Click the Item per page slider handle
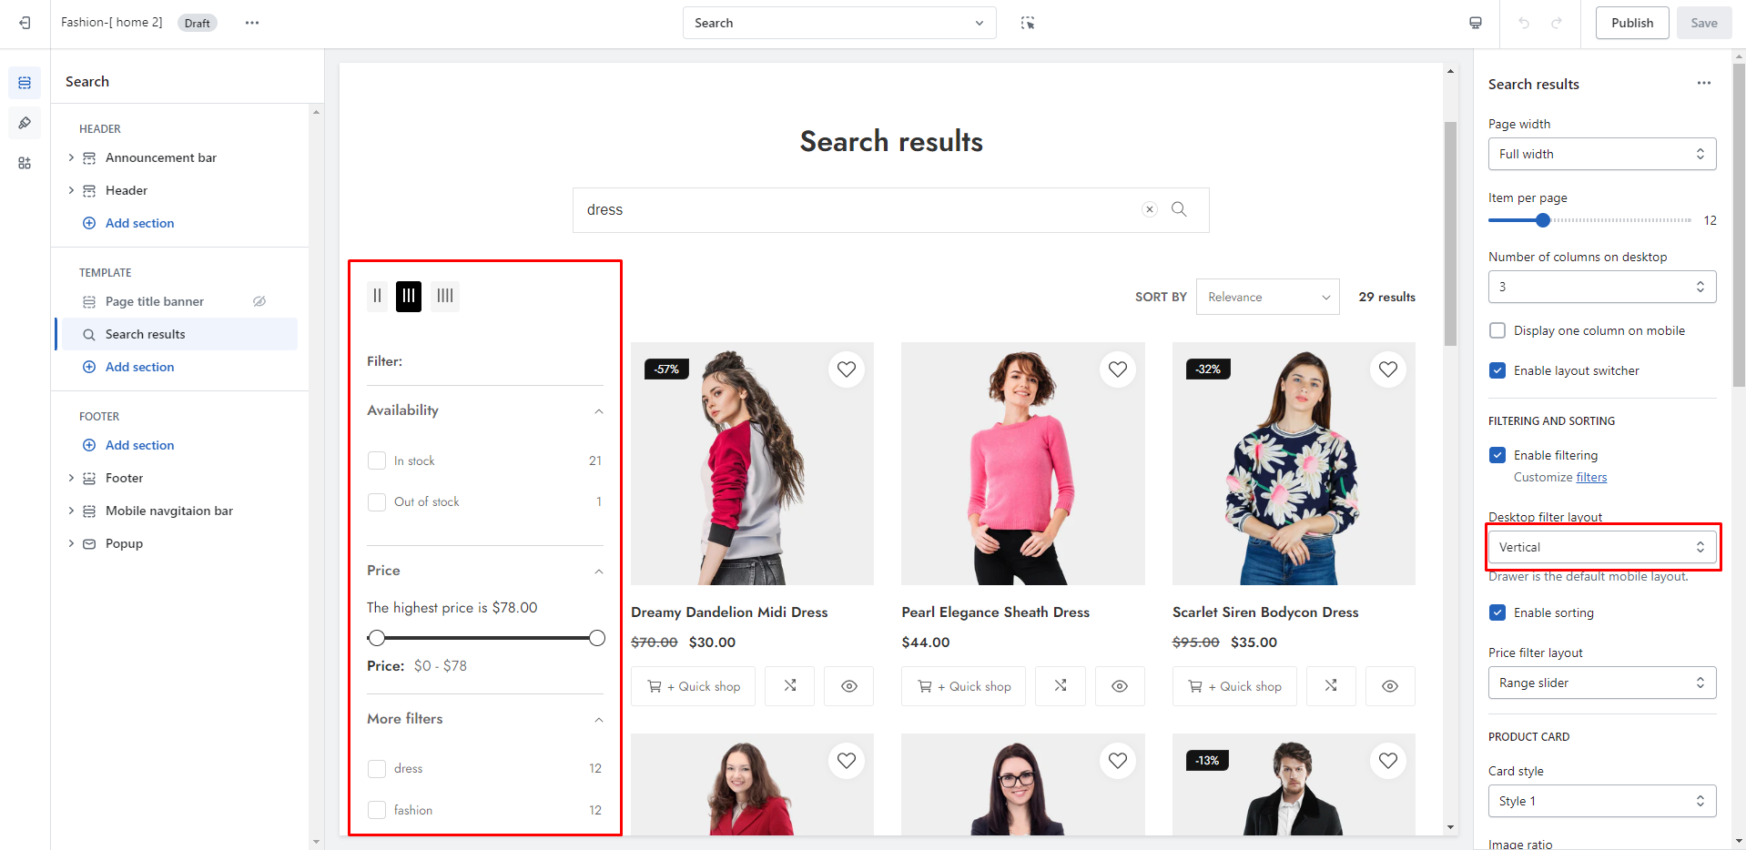The height and width of the screenshot is (850, 1746). pyautogui.click(x=1542, y=220)
